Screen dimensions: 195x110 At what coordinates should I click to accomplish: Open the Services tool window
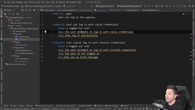(x=125, y=106)
